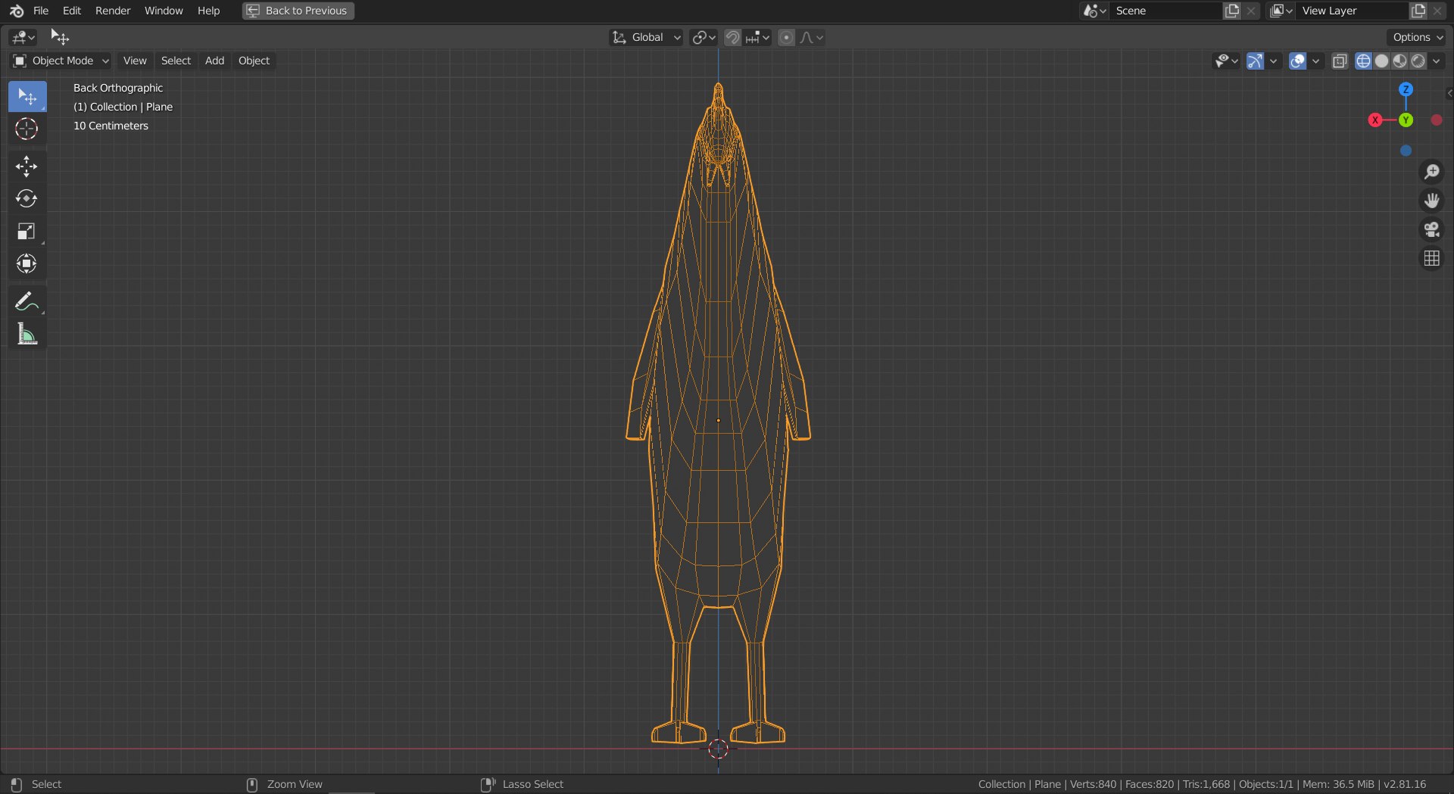Open pivot point dropdown
Viewport: 1454px width, 794px height.
(704, 37)
